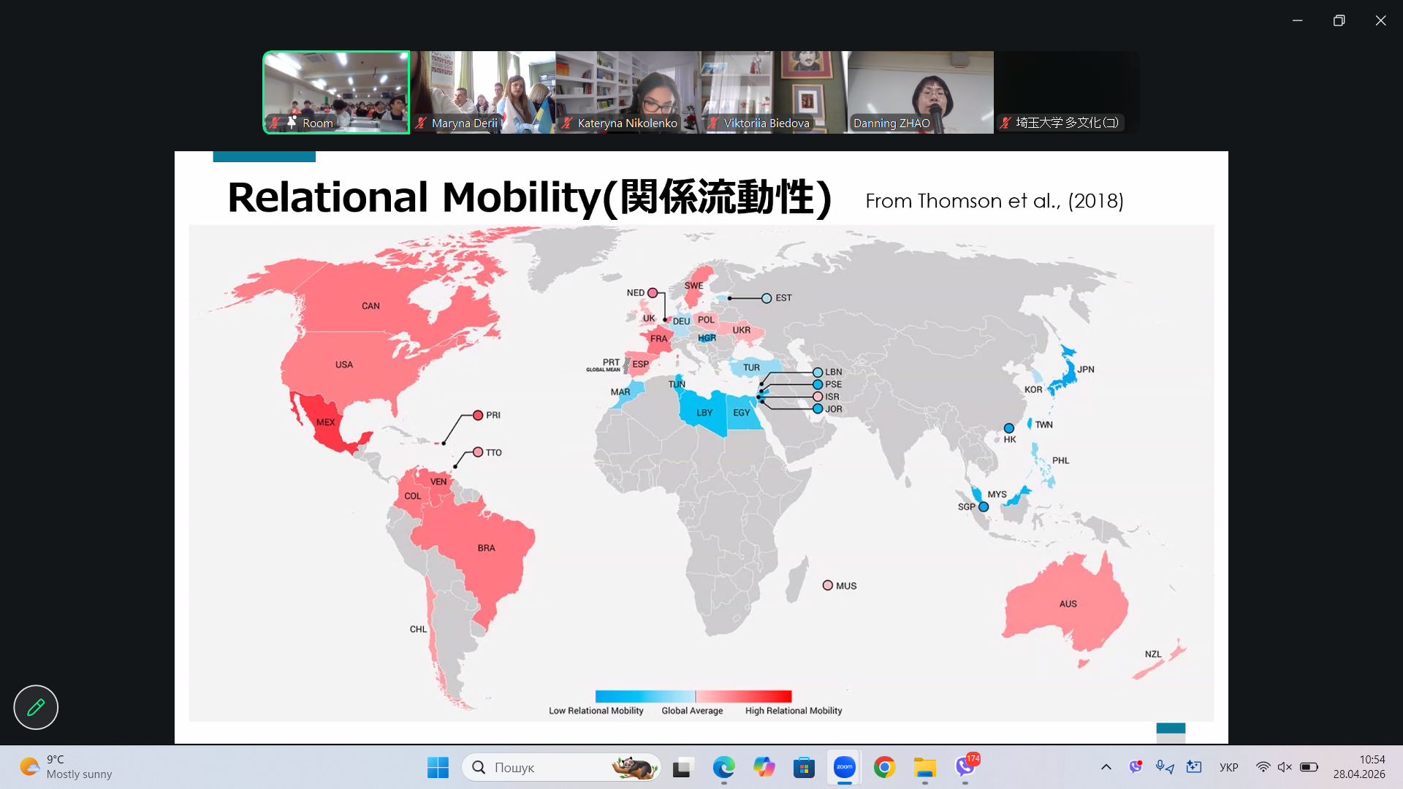Open Viber from the taskbar
This screenshot has width=1403, height=789.
point(965,767)
